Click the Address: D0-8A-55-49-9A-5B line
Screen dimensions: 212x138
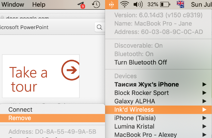[x=52, y=132]
